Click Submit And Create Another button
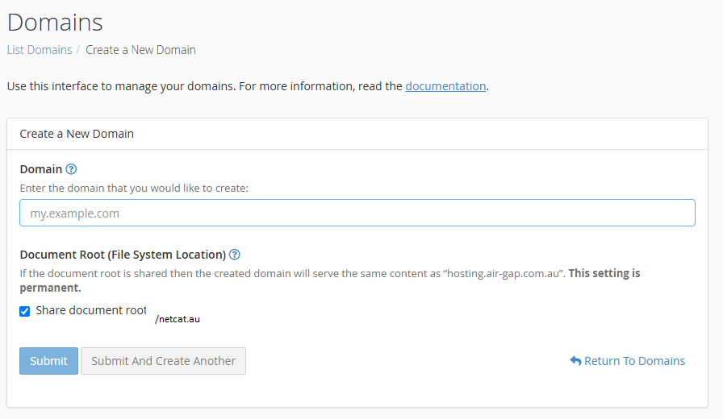 163,361
